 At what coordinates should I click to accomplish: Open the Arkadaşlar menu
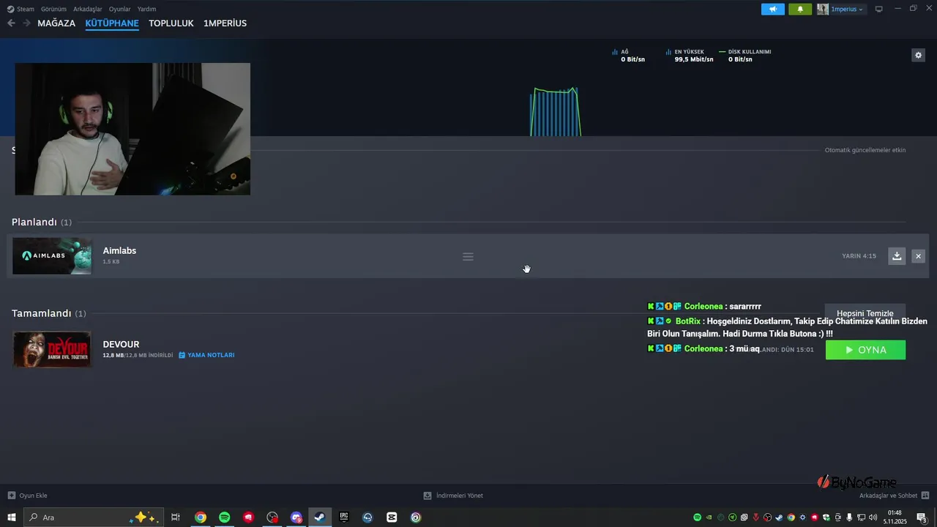tap(88, 10)
